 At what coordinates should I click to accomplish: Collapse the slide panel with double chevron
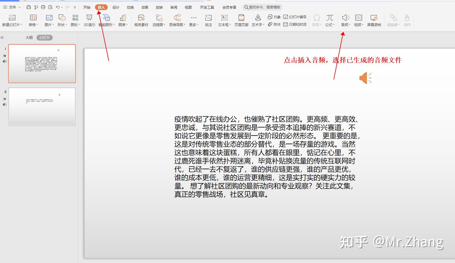(x=2, y=37)
